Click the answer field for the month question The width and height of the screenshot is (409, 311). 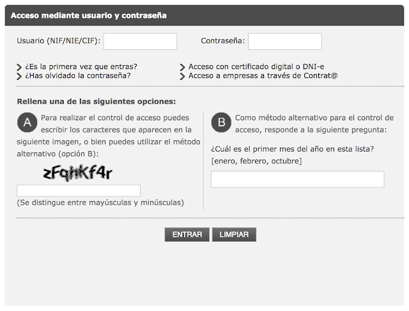click(x=297, y=179)
